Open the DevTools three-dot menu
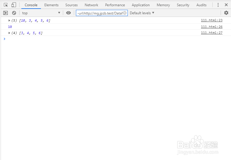This screenshot has width=231, height=160. click(x=218, y=5)
